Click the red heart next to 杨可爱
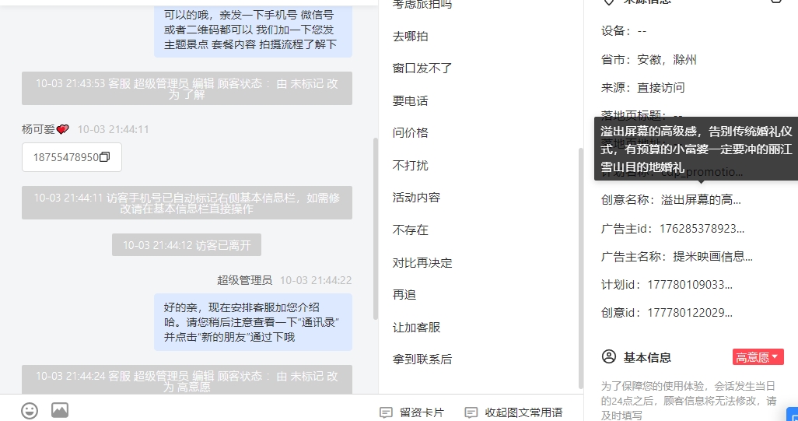This screenshot has height=421, width=798. click(x=62, y=130)
